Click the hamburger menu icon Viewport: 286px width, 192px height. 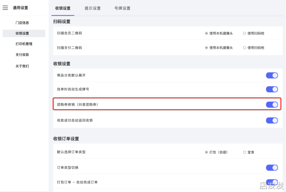[5, 8]
